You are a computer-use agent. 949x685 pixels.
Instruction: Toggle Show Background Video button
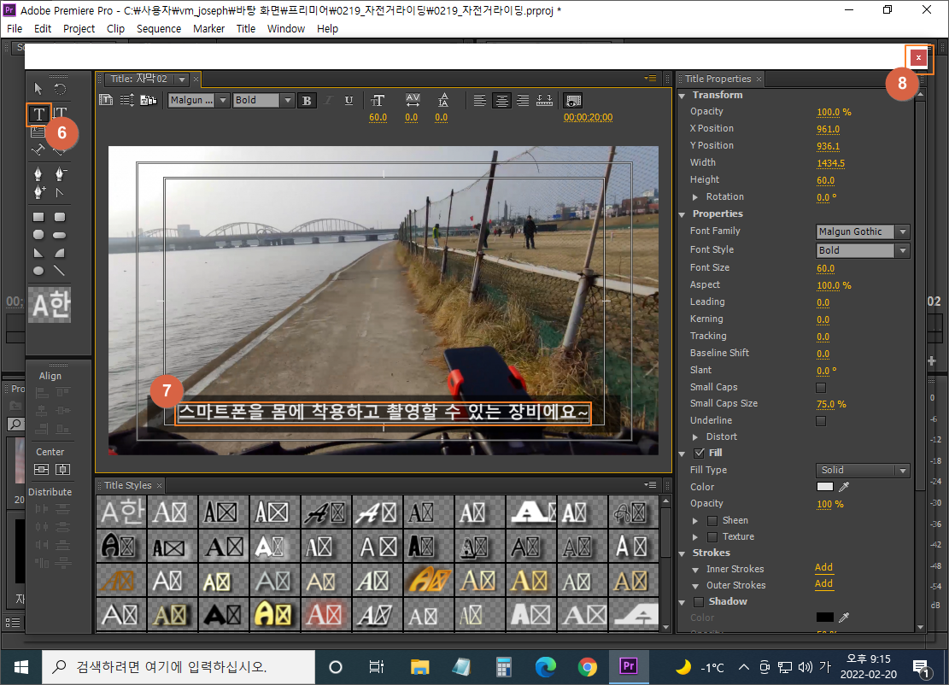tap(573, 101)
